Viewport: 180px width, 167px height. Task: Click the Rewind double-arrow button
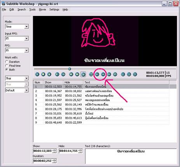point(71,74)
